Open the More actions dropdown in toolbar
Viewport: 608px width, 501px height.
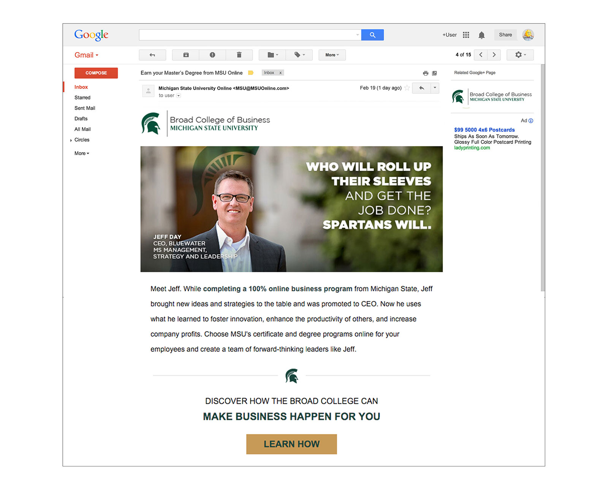pyautogui.click(x=332, y=55)
